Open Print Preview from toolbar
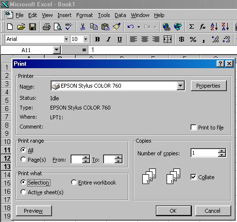The height and width of the screenshot is (222, 237). point(58,27)
